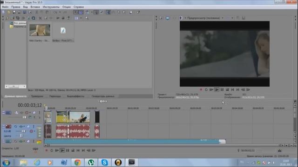
Task: Click the Undo toolbar button
Action: pyautogui.click(x=55, y=12)
